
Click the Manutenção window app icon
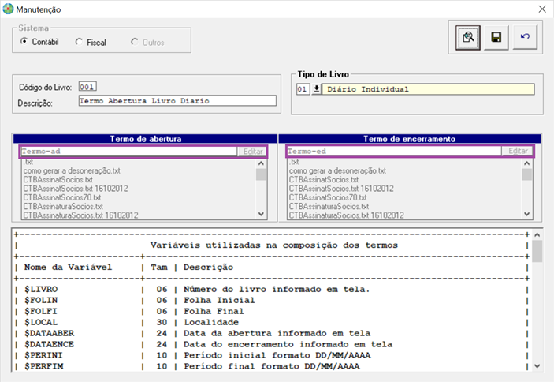point(8,9)
